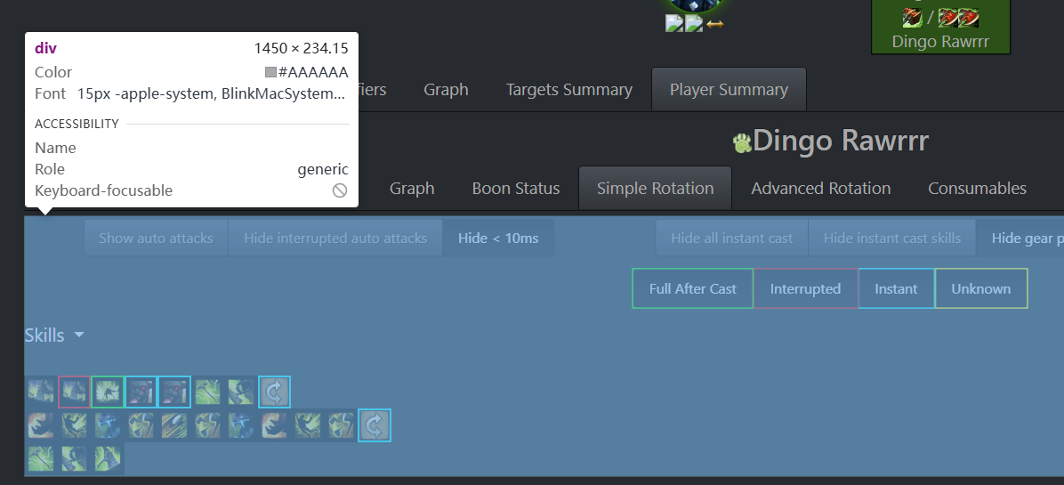Click the weapon swap icon ending second row
This screenshot has height=485, width=1064.
pos(375,425)
